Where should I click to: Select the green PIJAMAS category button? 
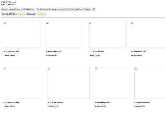21,14
